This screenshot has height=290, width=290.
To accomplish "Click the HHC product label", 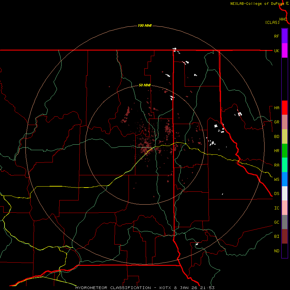I will (283, 19).
